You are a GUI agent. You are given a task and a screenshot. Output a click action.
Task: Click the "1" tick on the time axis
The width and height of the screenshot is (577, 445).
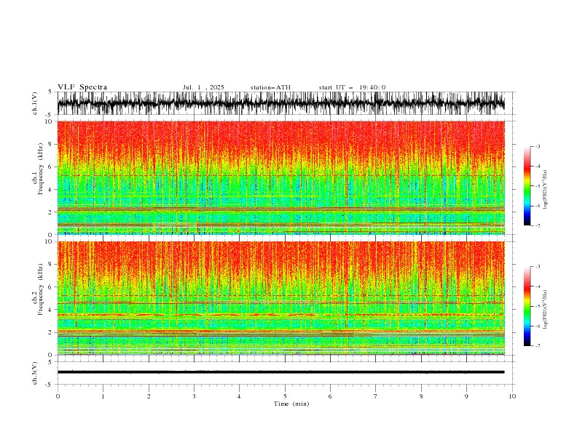coord(103,396)
